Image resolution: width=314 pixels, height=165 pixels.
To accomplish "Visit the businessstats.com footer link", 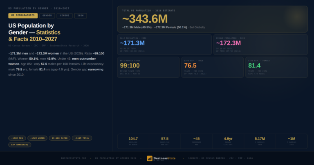I will click(x=74, y=158).
